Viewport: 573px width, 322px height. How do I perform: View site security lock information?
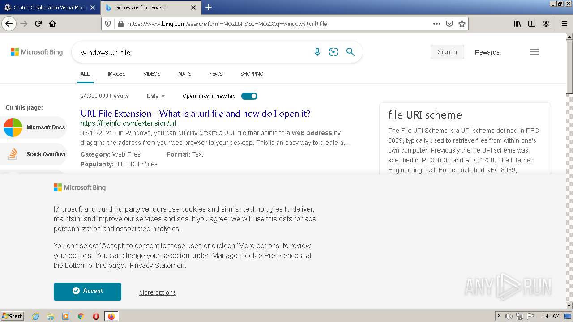(x=120, y=24)
